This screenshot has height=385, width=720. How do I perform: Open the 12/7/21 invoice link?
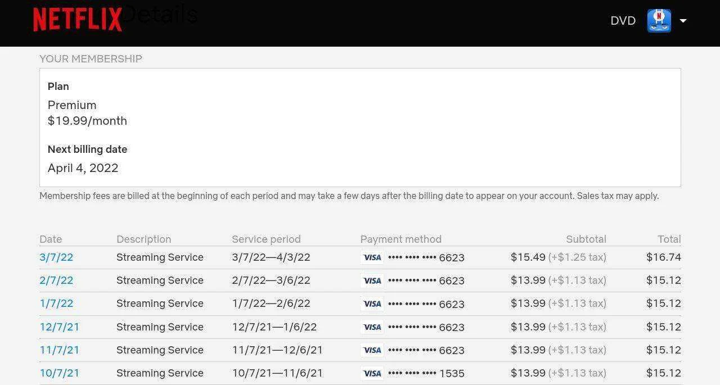59,327
